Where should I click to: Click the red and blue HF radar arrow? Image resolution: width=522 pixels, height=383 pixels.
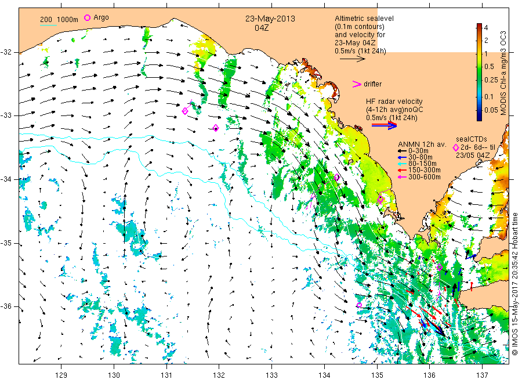(x=385, y=125)
